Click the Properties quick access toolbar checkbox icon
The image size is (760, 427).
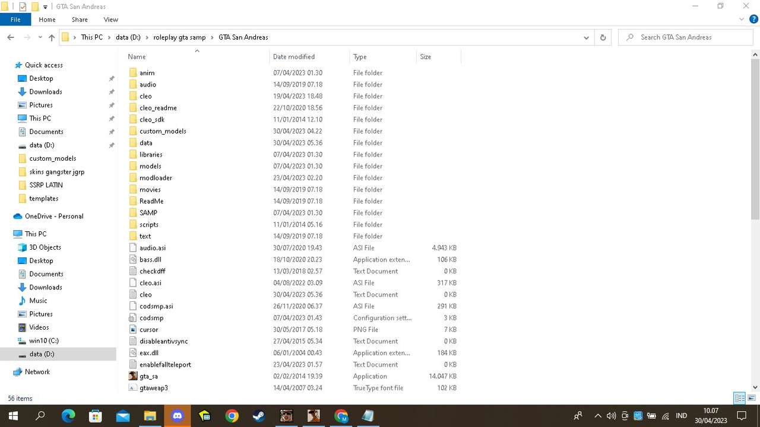click(23, 7)
